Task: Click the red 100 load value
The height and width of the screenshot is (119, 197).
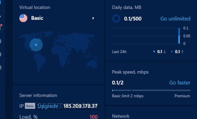Action: (94, 117)
